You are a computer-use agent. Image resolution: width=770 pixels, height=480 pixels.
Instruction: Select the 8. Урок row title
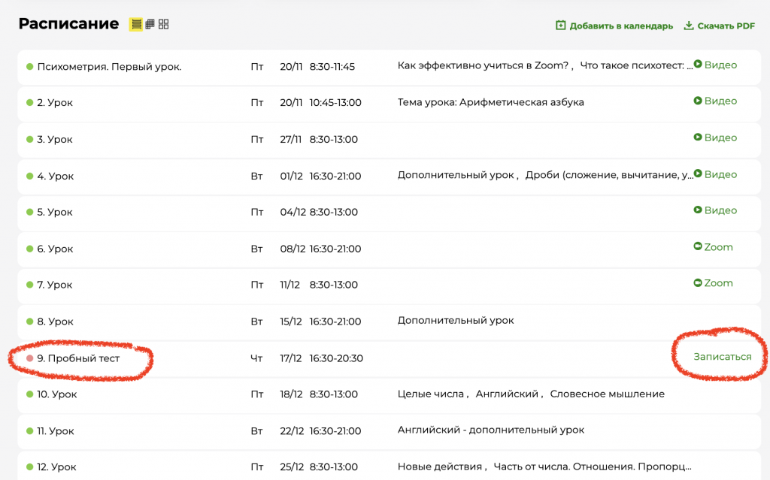pos(55,322)
